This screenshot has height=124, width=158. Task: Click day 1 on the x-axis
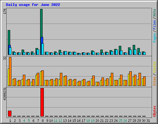pos(10,121)
